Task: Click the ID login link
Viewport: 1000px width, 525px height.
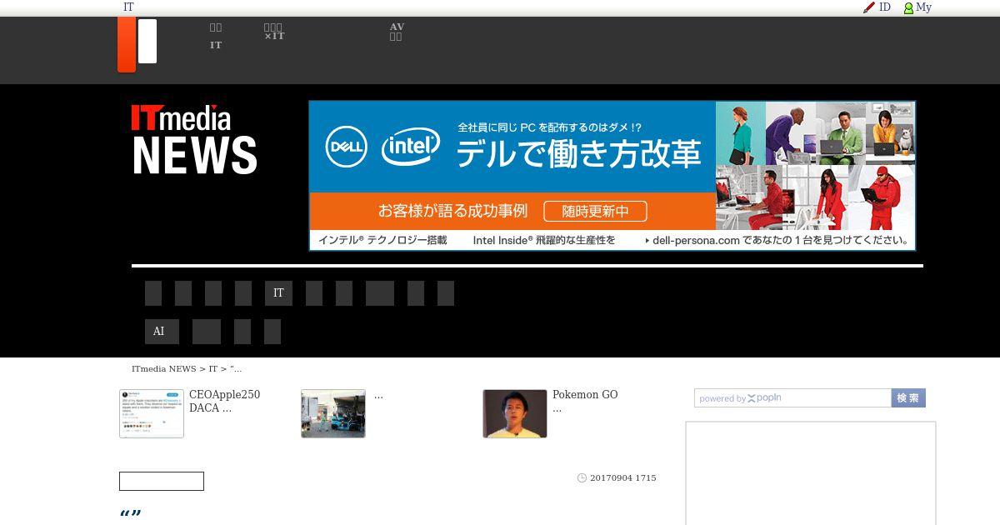Action: point(885,7)
